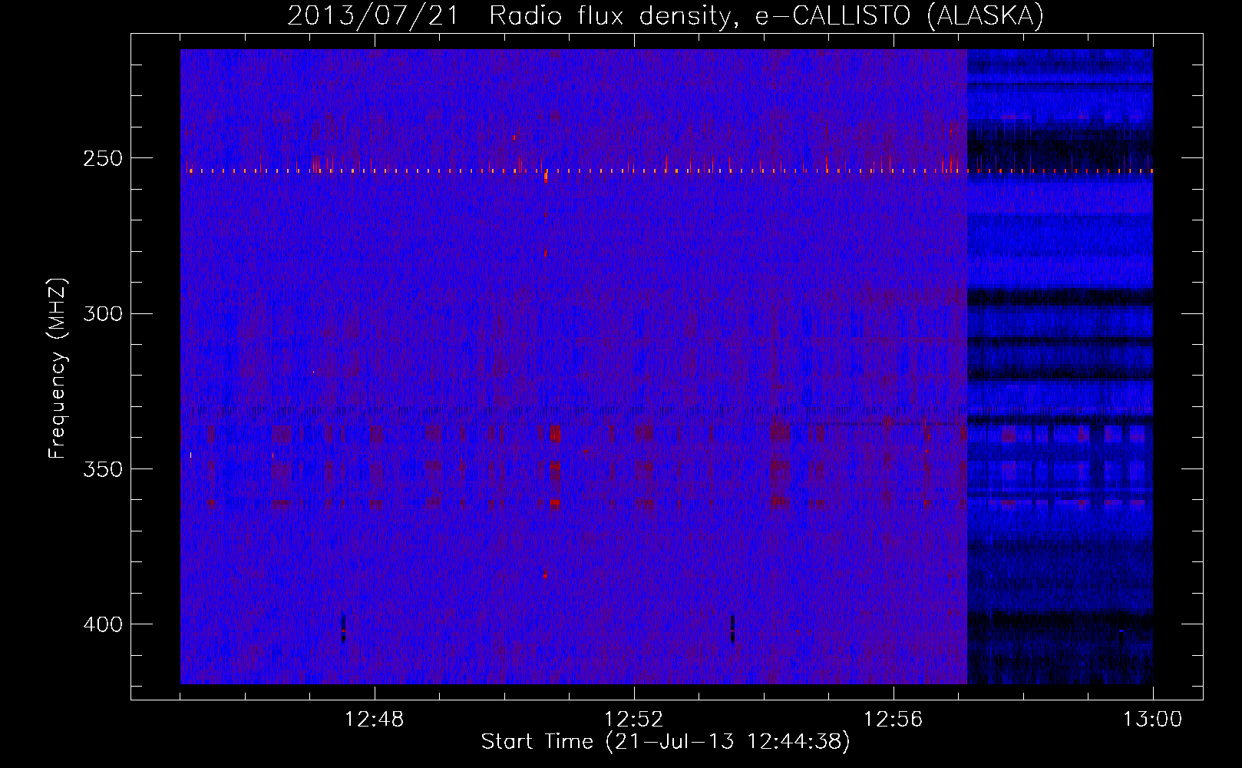This screenshot has width=1242, height=768.
Task: Click the 13:00 time tick label
Action: pos(1153,720)
